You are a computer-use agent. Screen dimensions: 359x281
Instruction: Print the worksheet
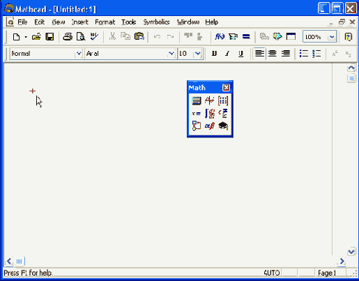tap(68, 37)
